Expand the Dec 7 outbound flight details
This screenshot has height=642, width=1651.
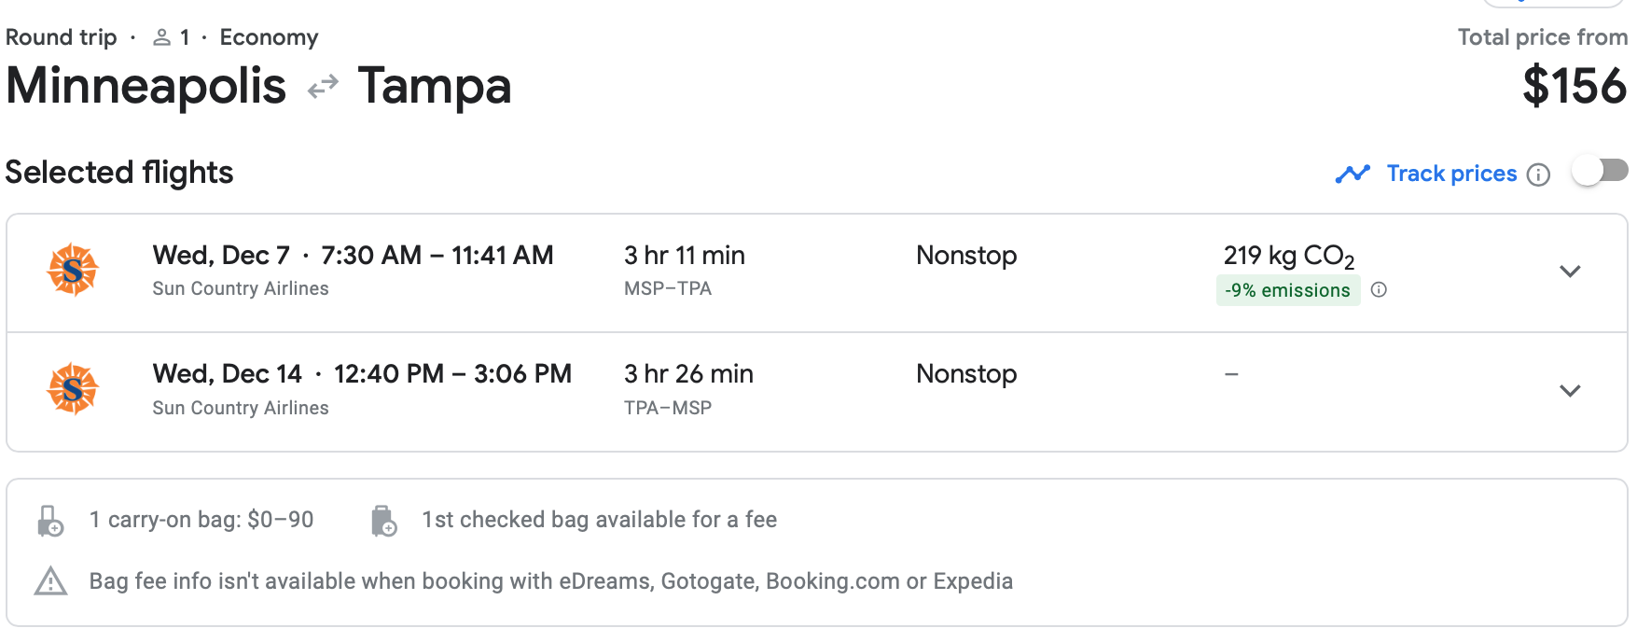[x=1570, y=272]
